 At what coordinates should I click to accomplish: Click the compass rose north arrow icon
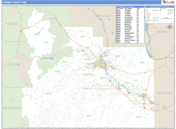[170, 27]
